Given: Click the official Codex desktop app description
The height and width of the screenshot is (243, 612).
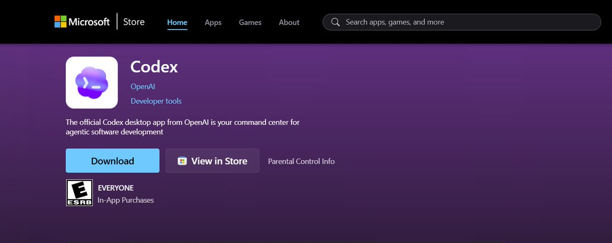Looking at the screenshot, I should tap(182, 127).
